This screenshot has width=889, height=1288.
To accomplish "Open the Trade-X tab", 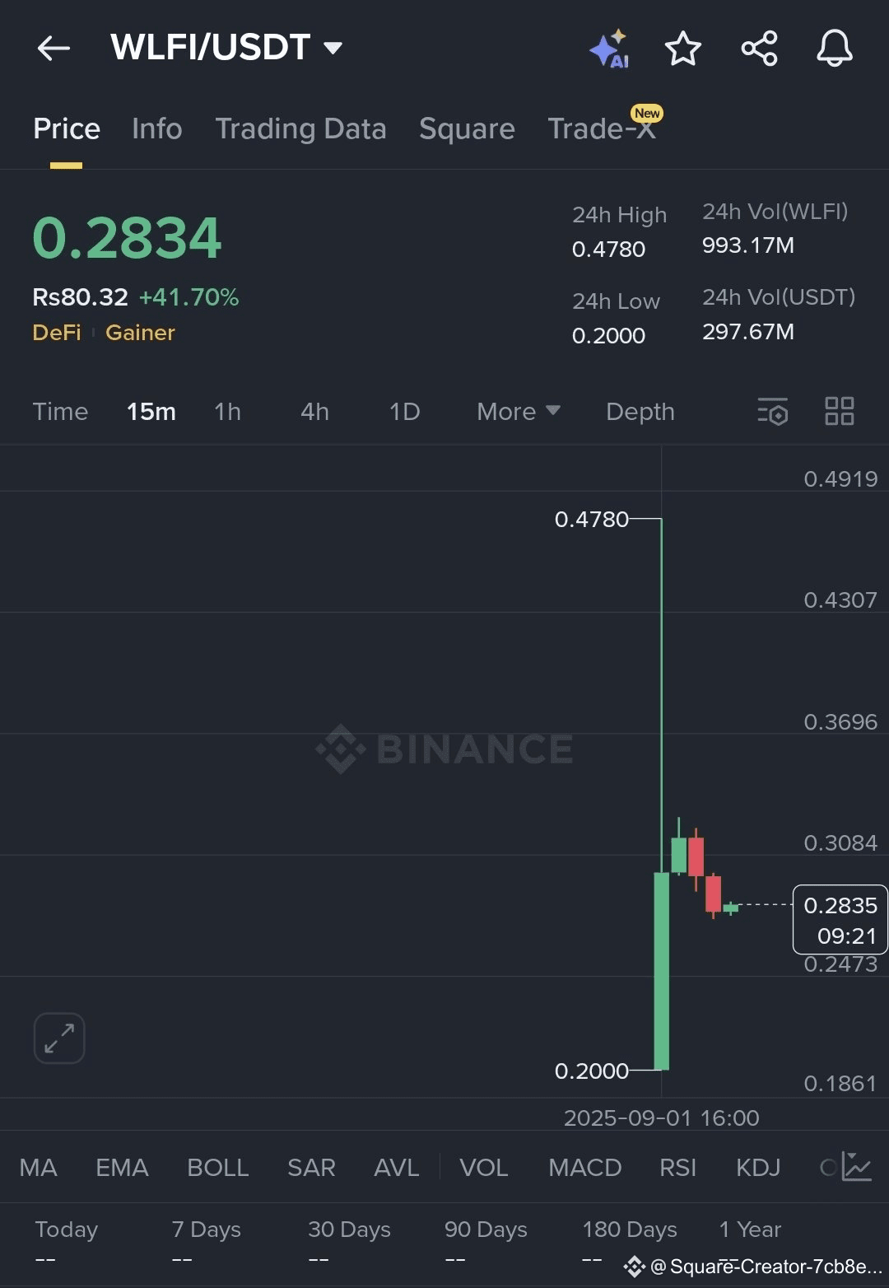I will coord(602,129).
